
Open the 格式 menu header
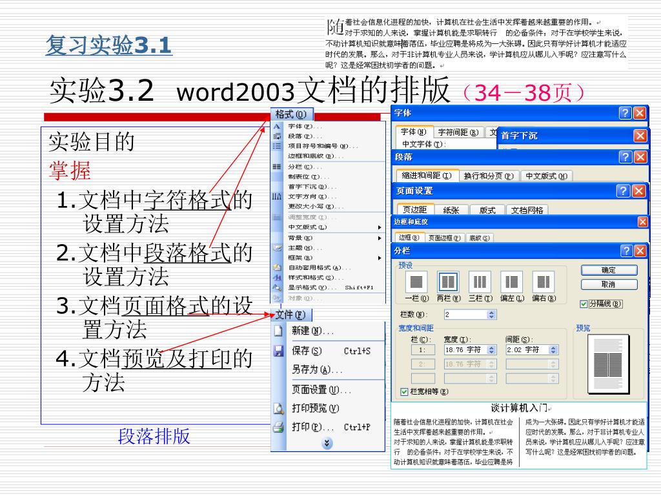pyautogui.click(x=291, y=114)
